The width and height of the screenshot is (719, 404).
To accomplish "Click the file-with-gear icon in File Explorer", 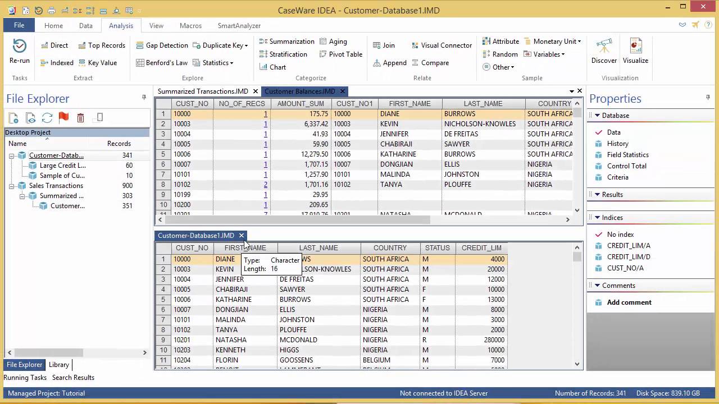I will [x=13, y=118].
